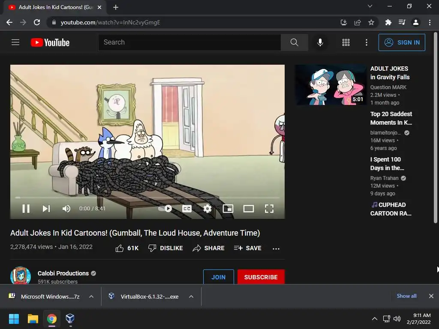439x329 pixels.
Task: Open ADULT JOKES in Gravity Falls title
Action: (x=390, y=73)
